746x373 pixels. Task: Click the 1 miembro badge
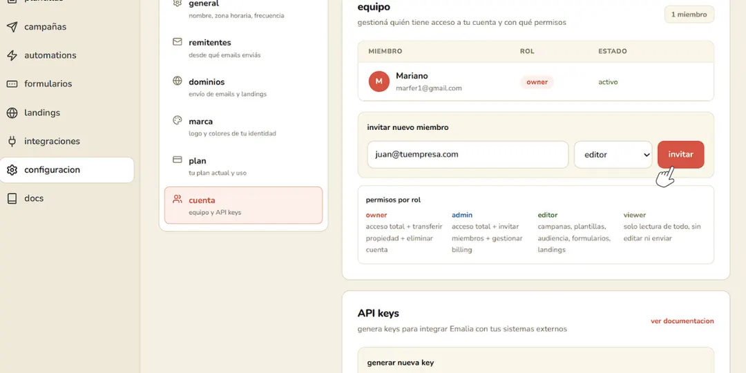coord(689,15)
